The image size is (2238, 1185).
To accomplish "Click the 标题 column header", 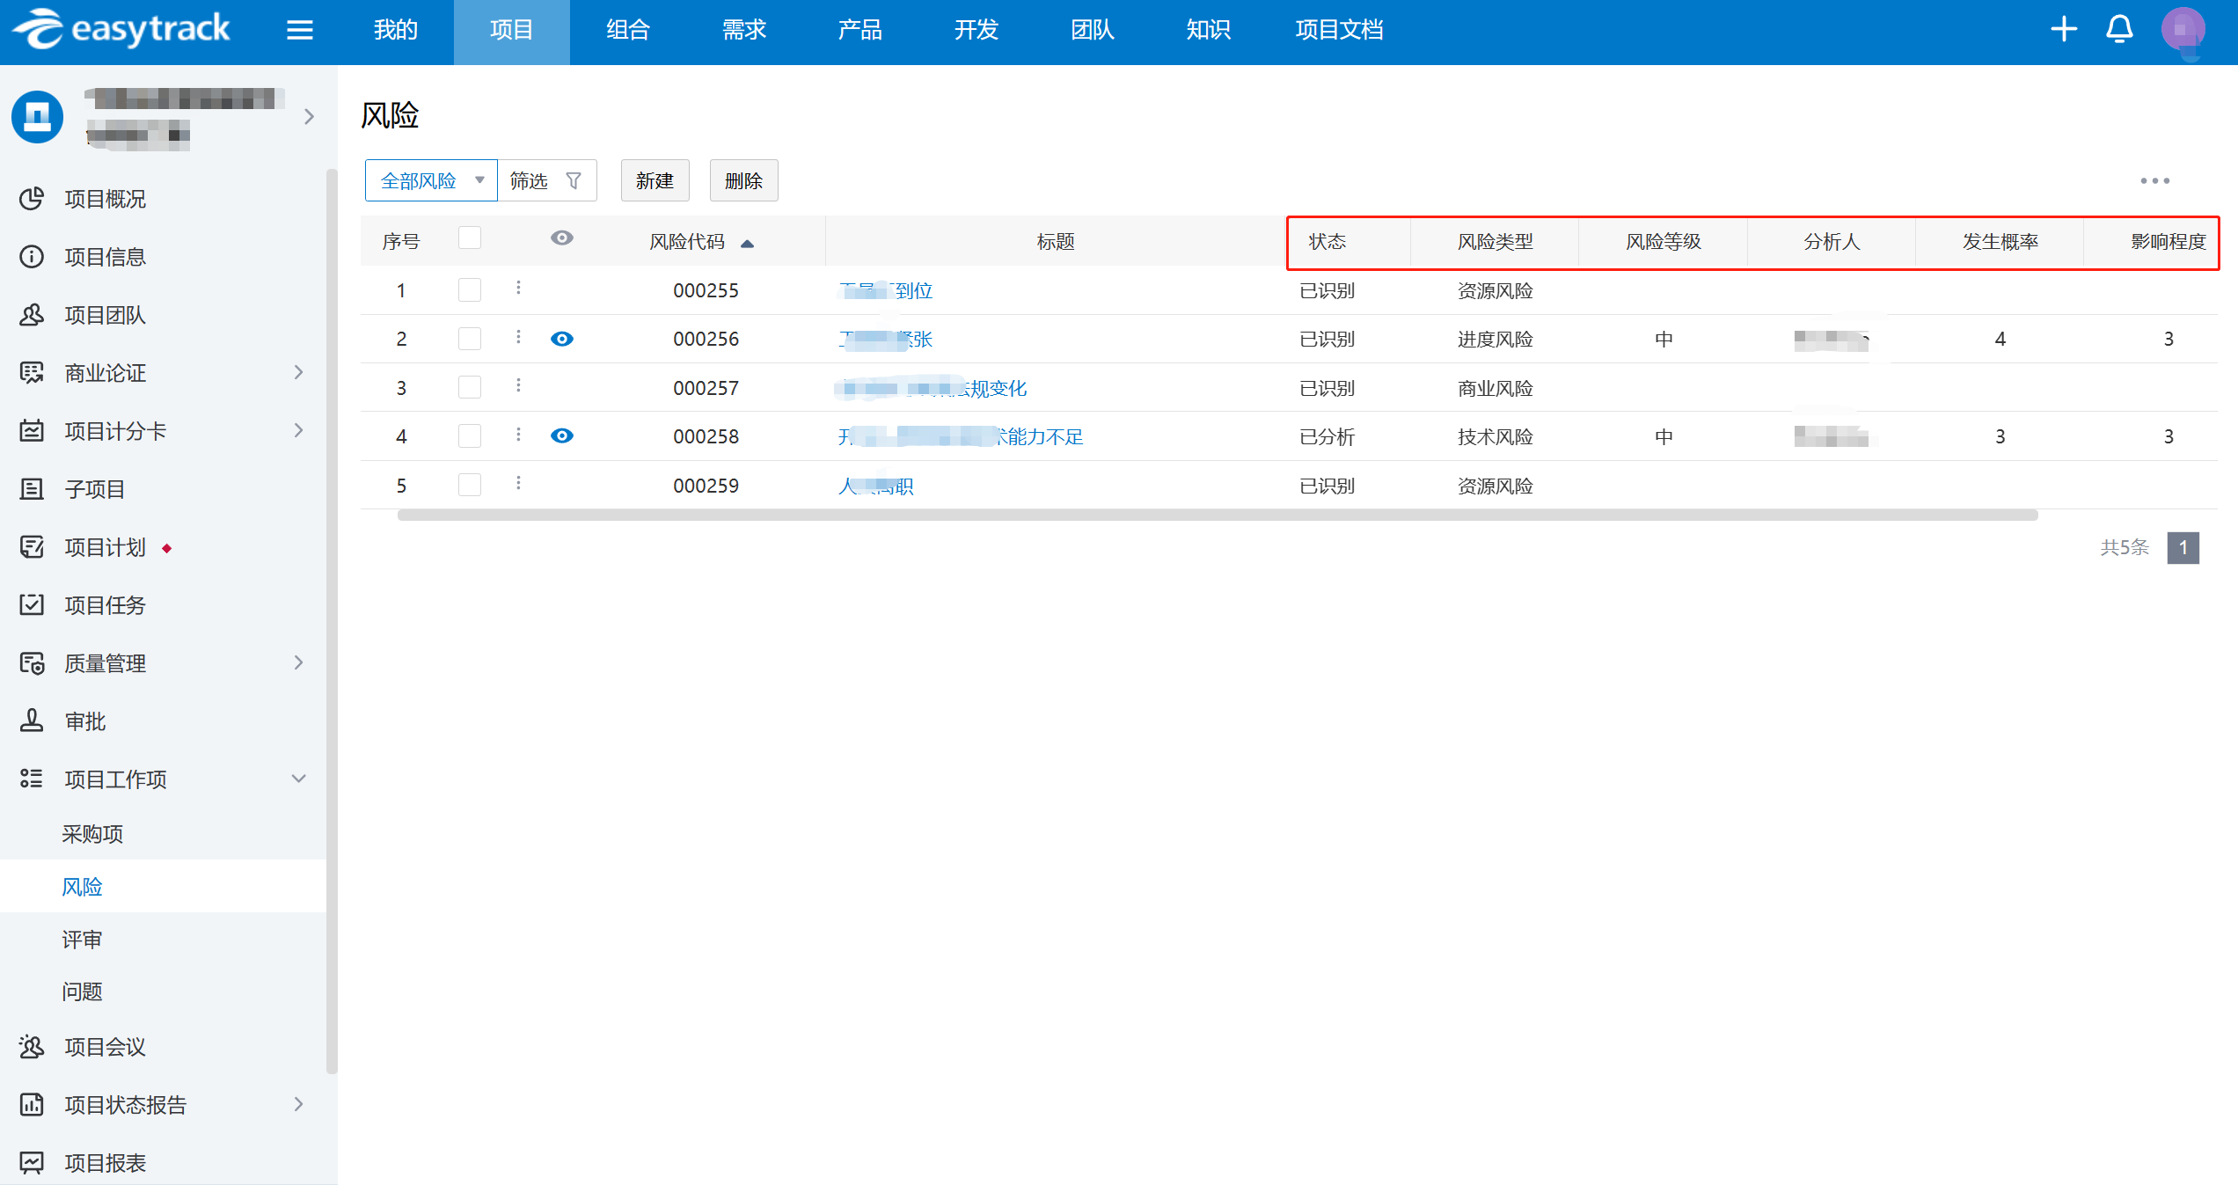I will [1056, 242].
